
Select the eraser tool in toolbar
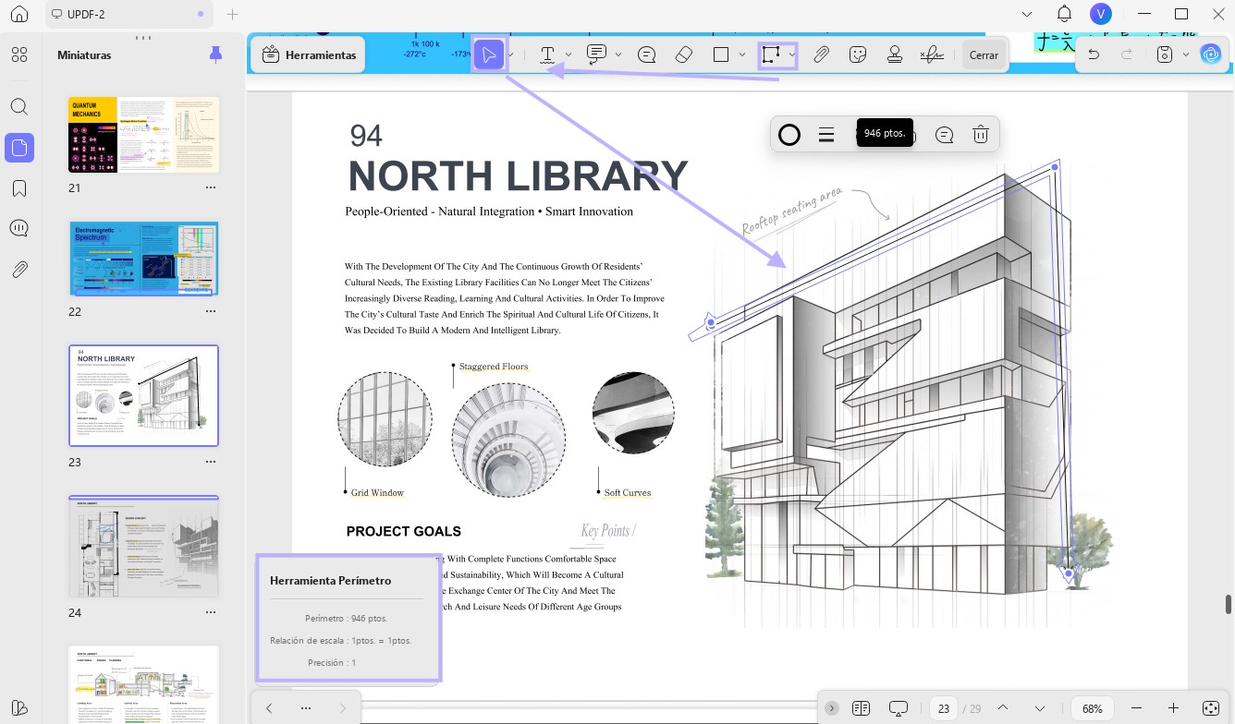pos(684,54)
